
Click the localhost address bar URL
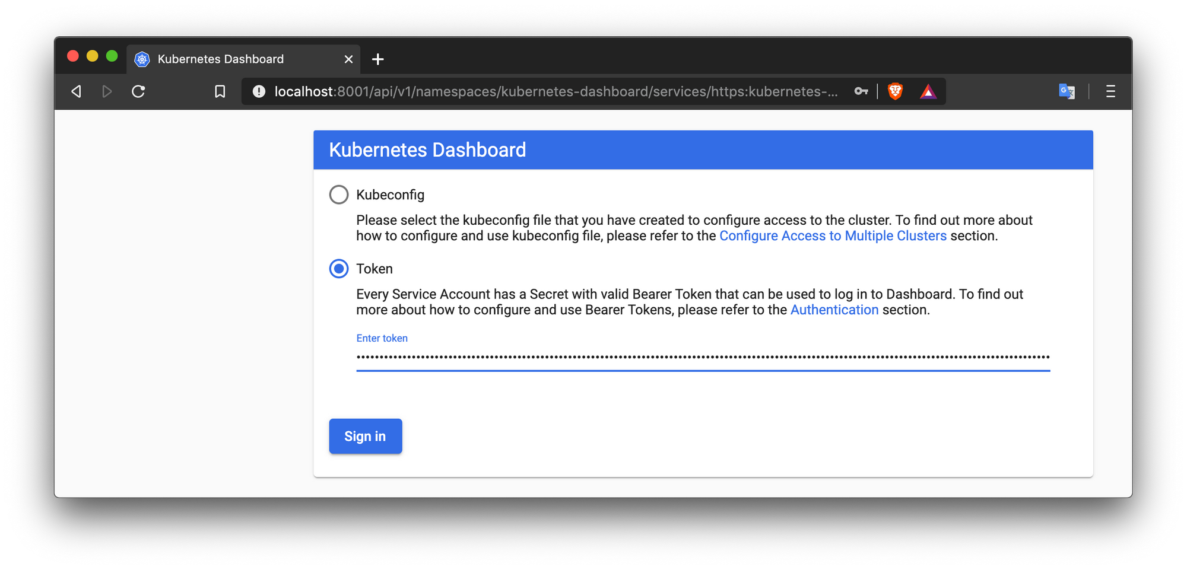pyautogui.click(x=556, y=91)
